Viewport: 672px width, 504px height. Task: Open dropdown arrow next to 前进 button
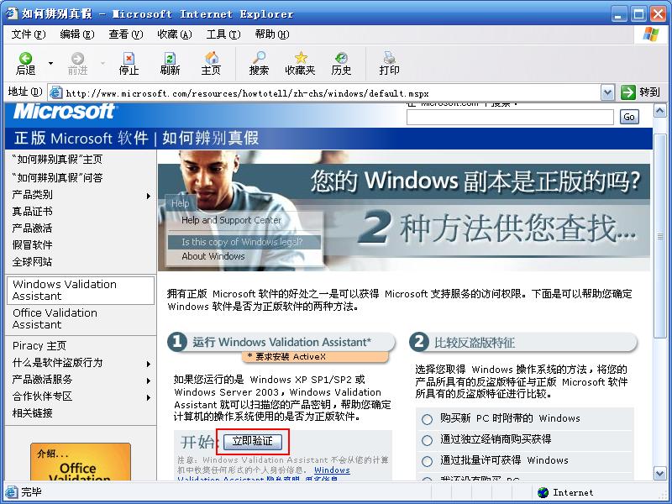[102, 63]
